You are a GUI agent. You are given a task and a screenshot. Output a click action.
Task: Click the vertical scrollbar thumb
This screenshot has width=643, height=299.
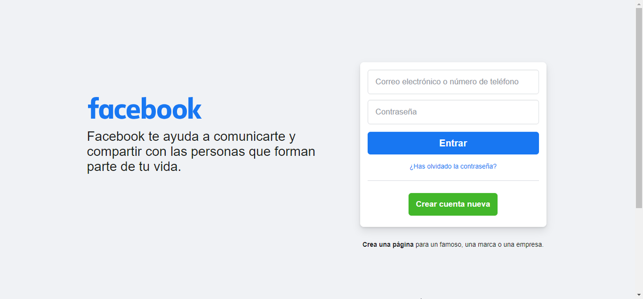click(x=639, y=108)
